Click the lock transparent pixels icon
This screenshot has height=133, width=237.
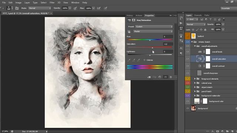[193, 30]
